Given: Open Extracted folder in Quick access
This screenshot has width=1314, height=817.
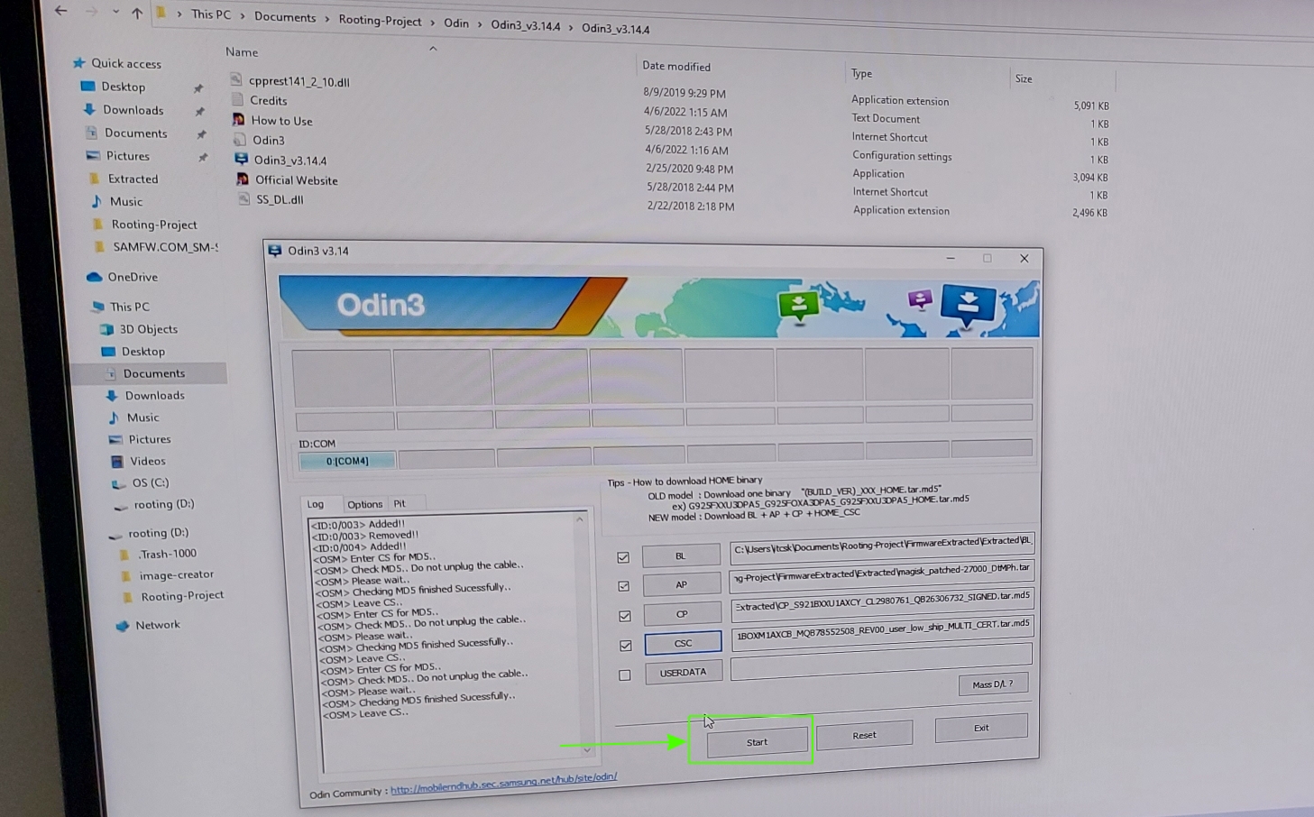Looking at the screenshot, I should point(133,179).
